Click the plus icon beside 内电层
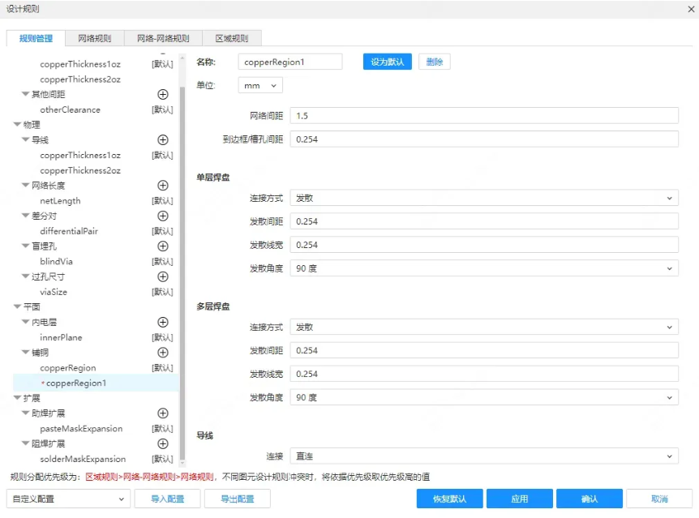 pos(162,322)
